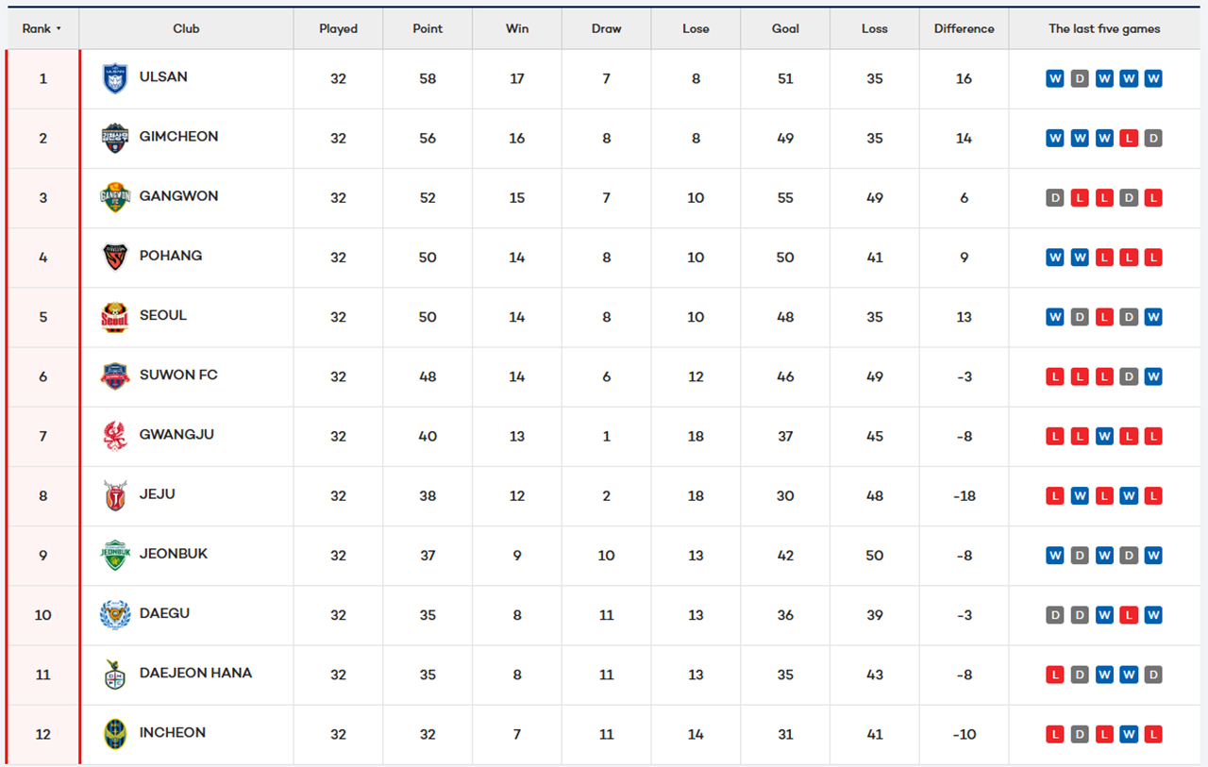Open the DAEGU club link
This screenshot has width=1208, height=767.
point(164,613)
